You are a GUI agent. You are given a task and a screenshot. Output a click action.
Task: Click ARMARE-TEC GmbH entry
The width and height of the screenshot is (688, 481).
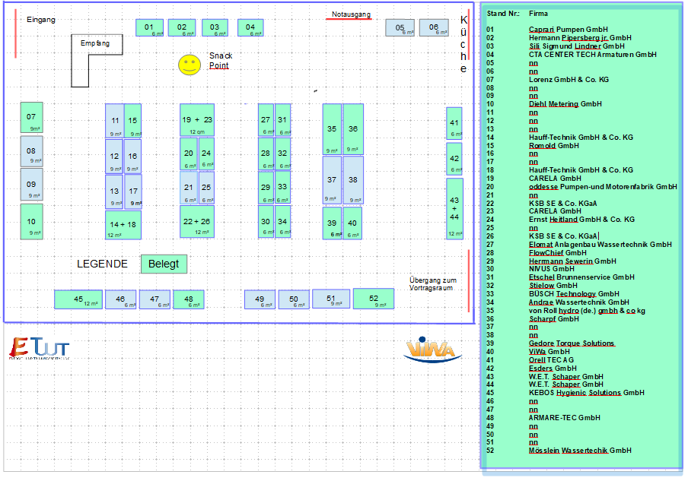[x=564, y=418]
